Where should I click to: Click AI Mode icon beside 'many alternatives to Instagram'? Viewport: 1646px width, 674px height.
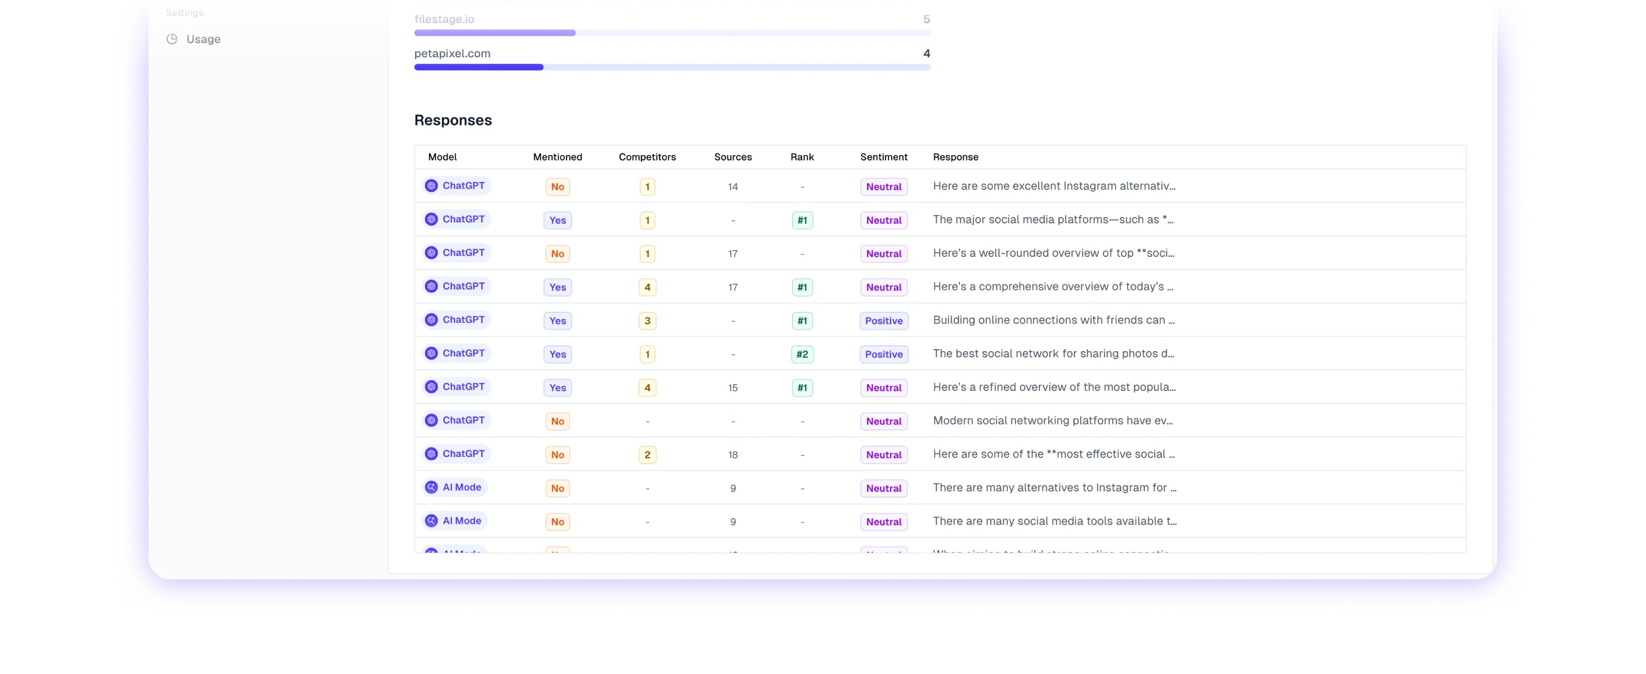click(x=432, y=487)
